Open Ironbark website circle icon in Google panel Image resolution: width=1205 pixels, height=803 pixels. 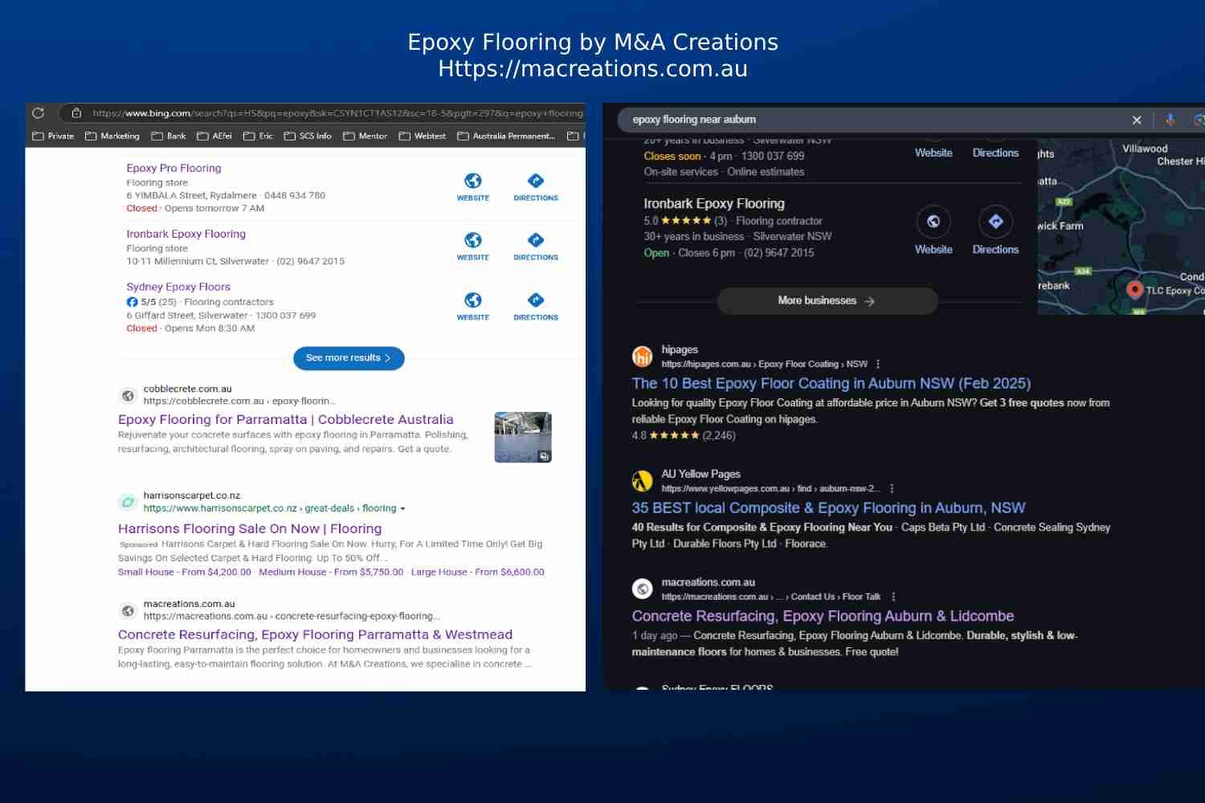[933, 222]
